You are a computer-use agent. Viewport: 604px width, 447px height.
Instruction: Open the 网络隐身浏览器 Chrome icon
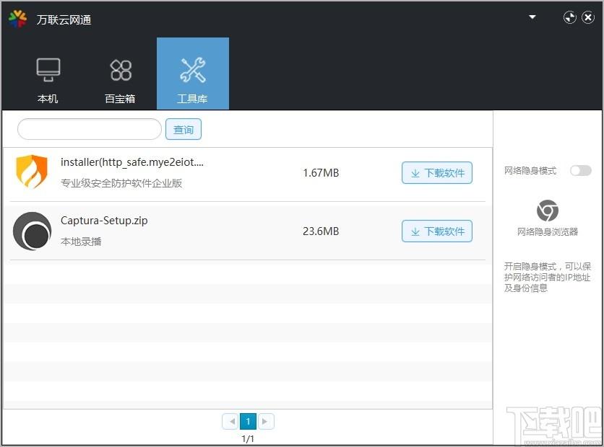click(x=548, y=211)
